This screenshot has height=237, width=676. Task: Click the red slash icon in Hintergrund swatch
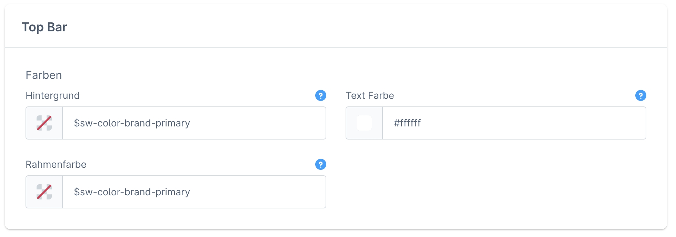[x=44, y=123]
